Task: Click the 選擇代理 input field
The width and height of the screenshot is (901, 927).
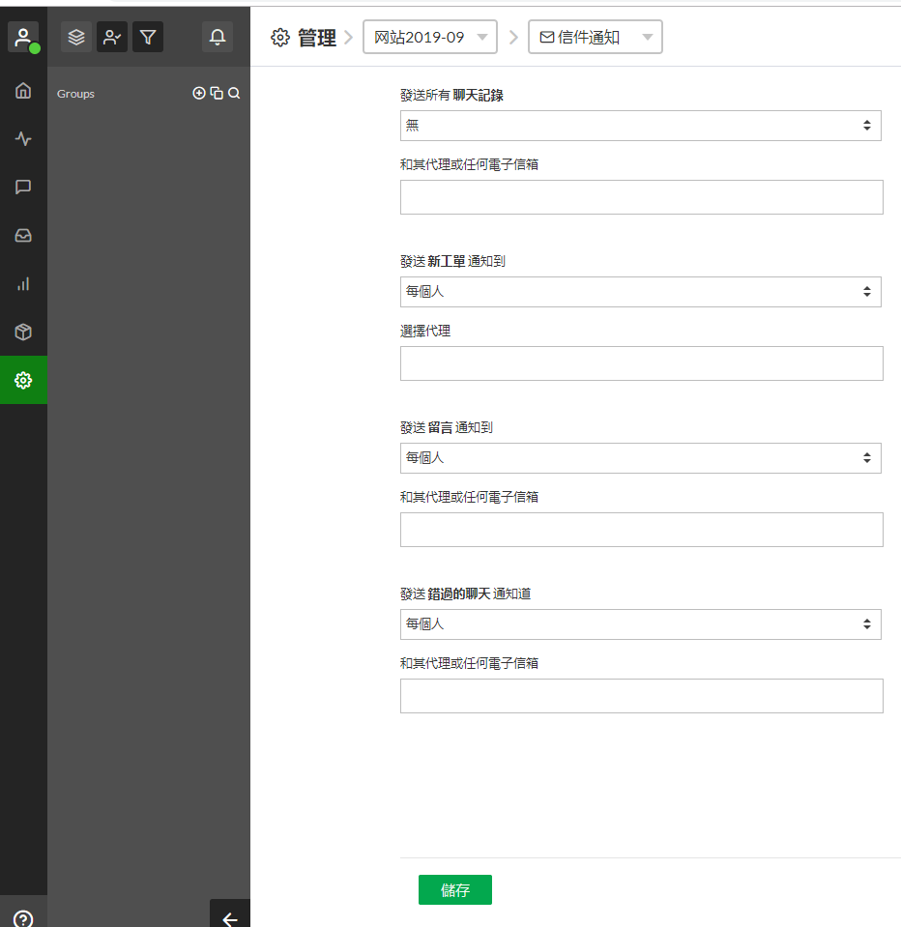Action: (x=641, y=363)
